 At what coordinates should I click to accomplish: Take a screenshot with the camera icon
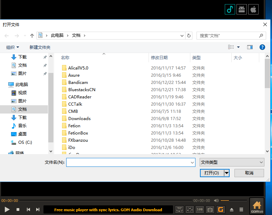pos(210,209)
